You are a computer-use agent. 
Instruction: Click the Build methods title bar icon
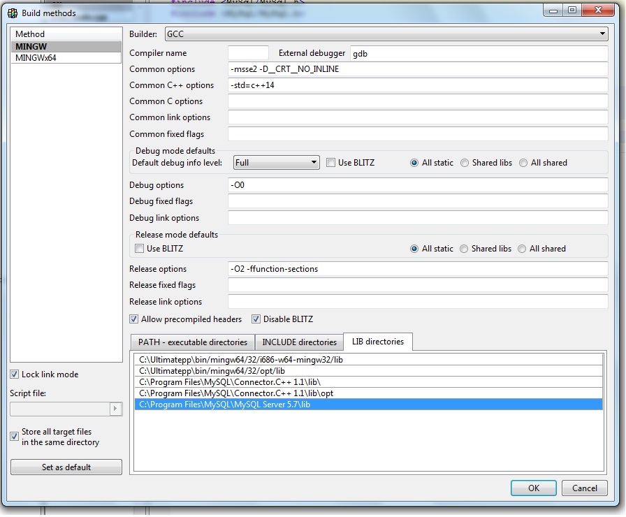(13, 12)
